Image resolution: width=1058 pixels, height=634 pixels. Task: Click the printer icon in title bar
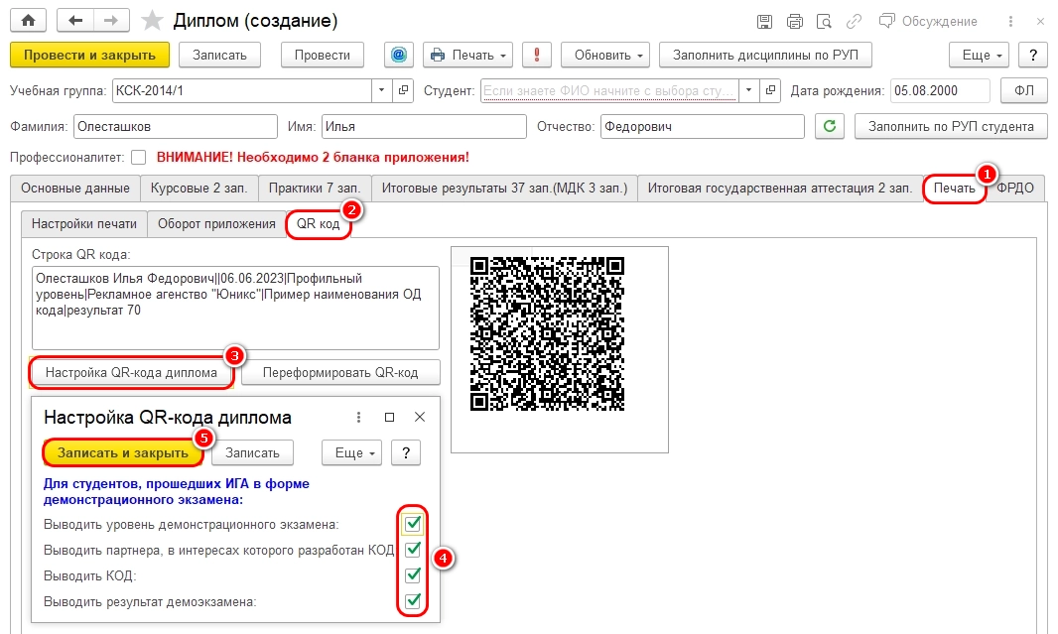click(795, 22)
